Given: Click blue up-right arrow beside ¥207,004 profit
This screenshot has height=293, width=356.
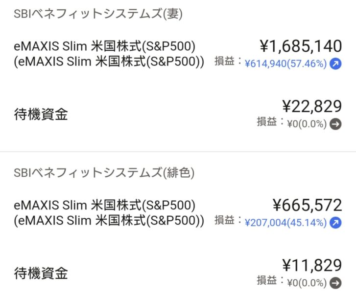Looking at the screenshot, I should tap(335, 223).
